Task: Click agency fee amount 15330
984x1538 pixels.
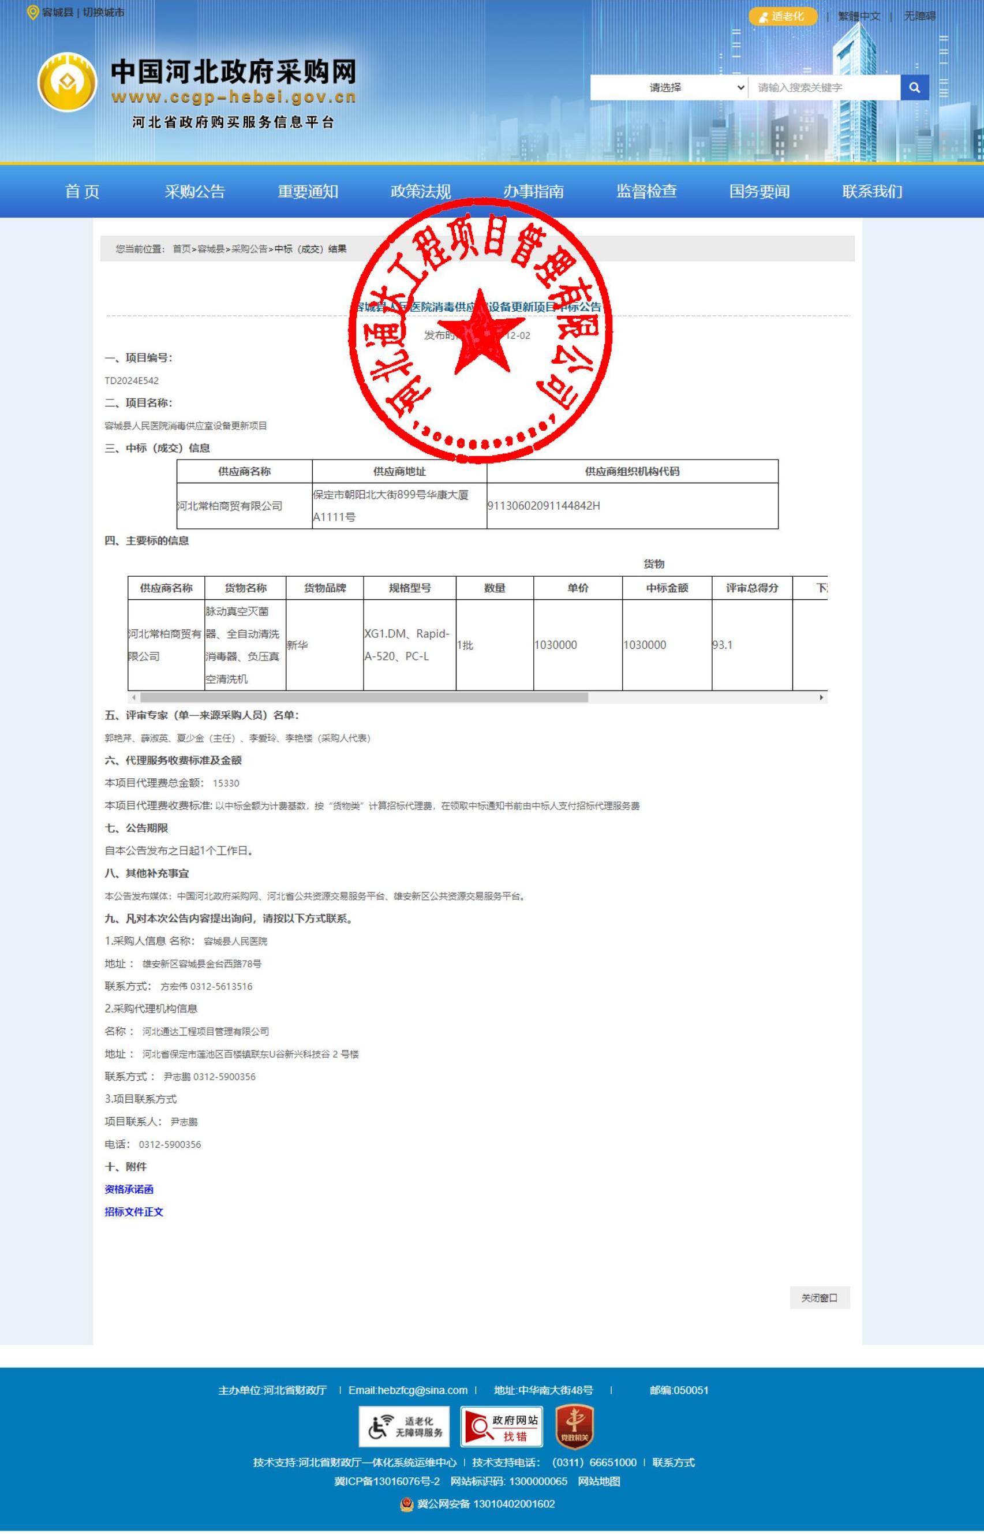Action: (226, 783)
